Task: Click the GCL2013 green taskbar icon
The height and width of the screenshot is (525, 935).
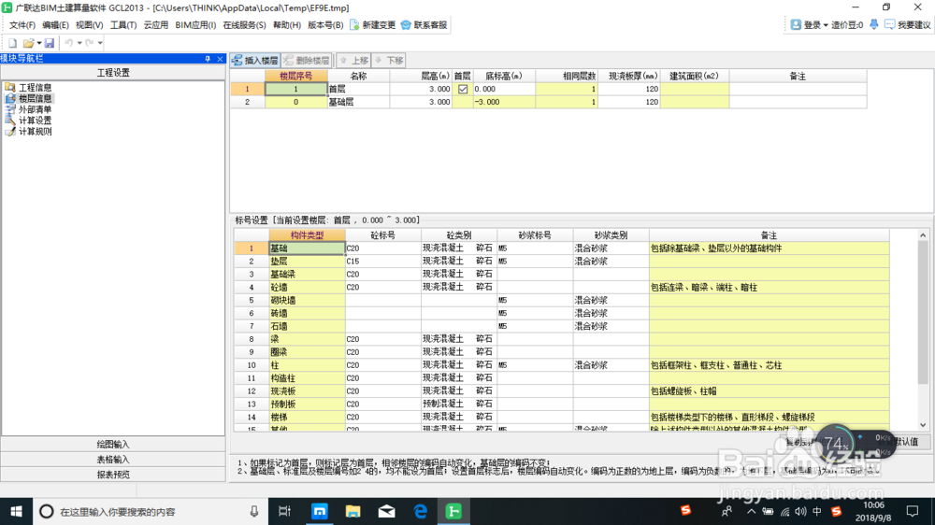Action: (453, 511)
